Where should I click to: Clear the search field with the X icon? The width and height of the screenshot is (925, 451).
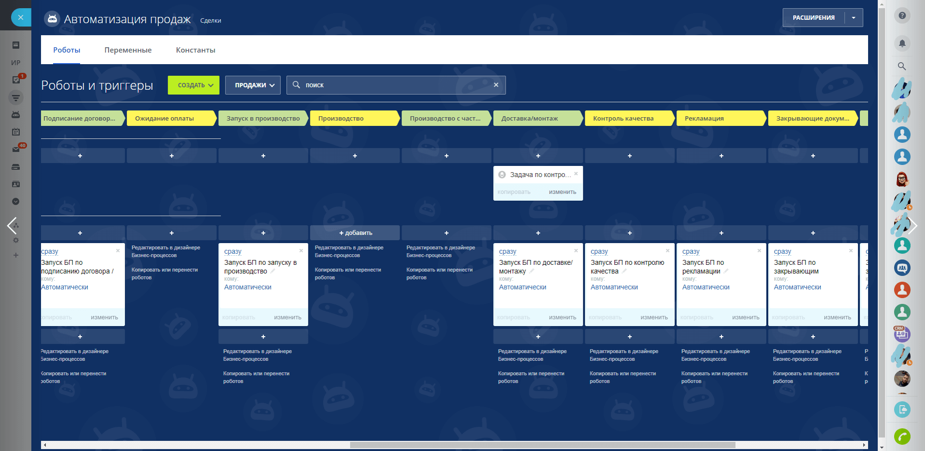click(x=496, y=85)
